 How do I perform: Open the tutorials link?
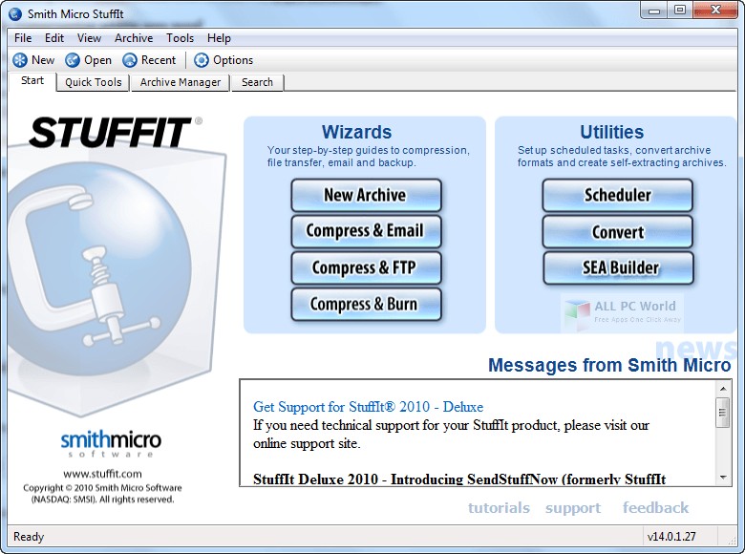[499, 508]
